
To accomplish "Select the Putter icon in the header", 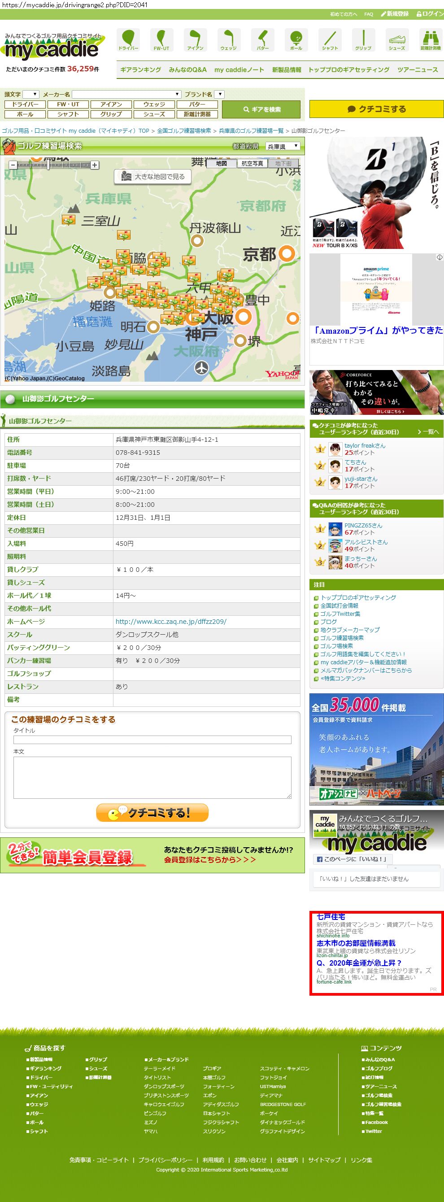I will click(262, 39).
